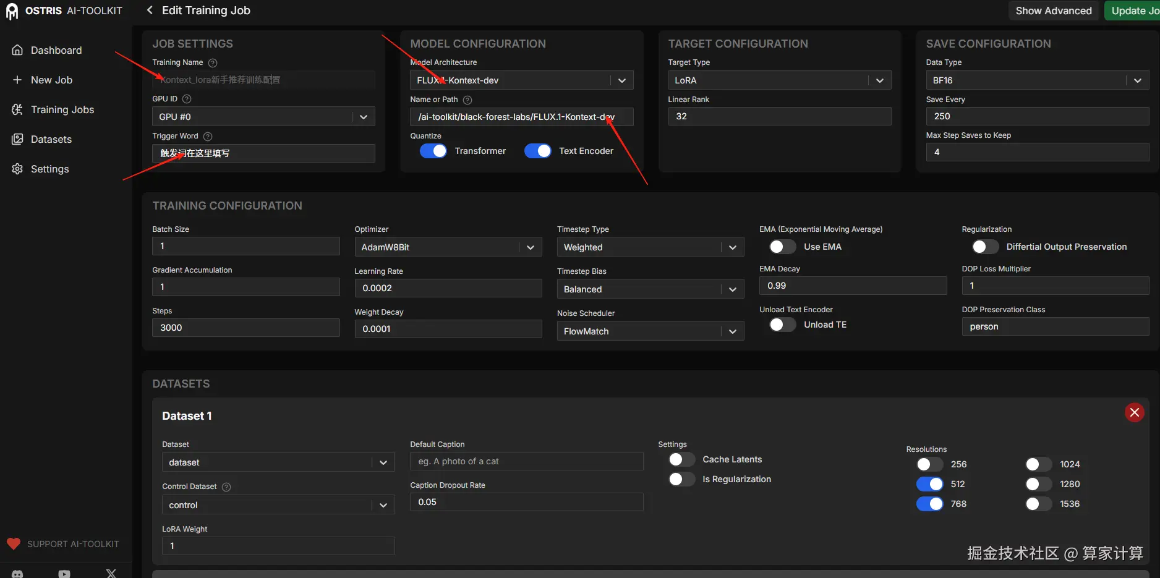Viewport: 1160px width, 578px height.
Task: Open Control Dataset dropdown
Action: pos(278,505)
